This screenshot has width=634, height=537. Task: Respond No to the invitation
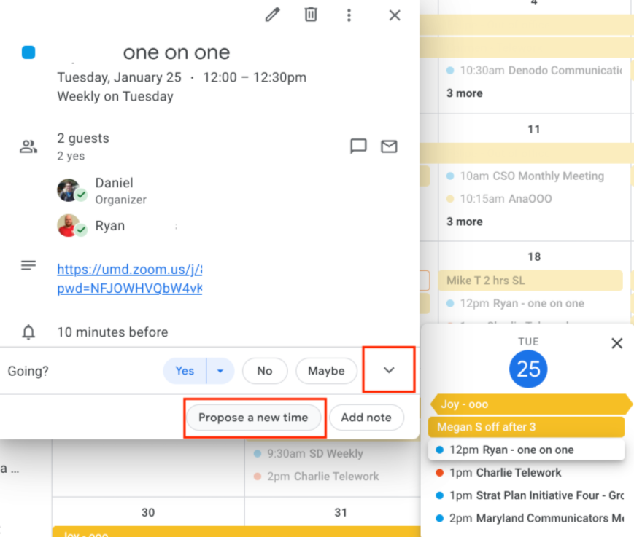pyautogui.click(x=265, y=371)
